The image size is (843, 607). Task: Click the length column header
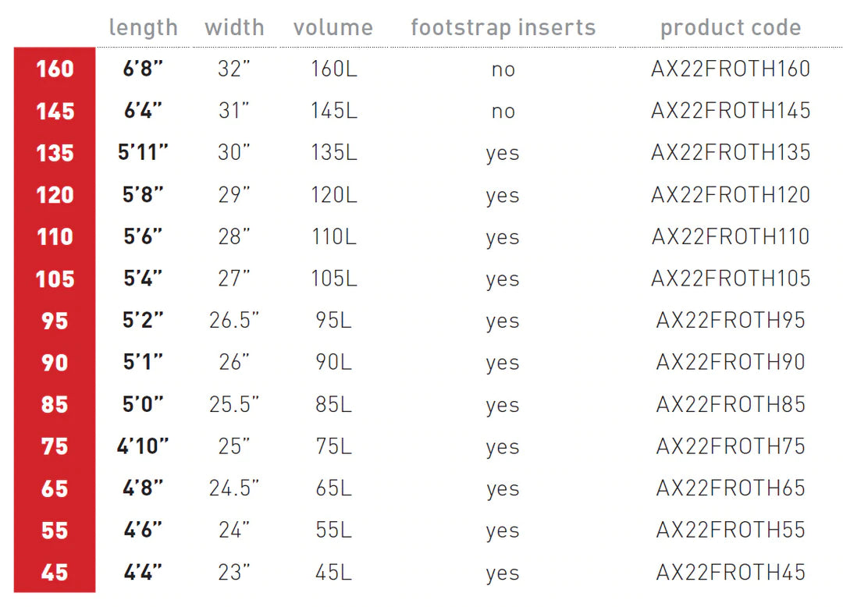(143, 28)
